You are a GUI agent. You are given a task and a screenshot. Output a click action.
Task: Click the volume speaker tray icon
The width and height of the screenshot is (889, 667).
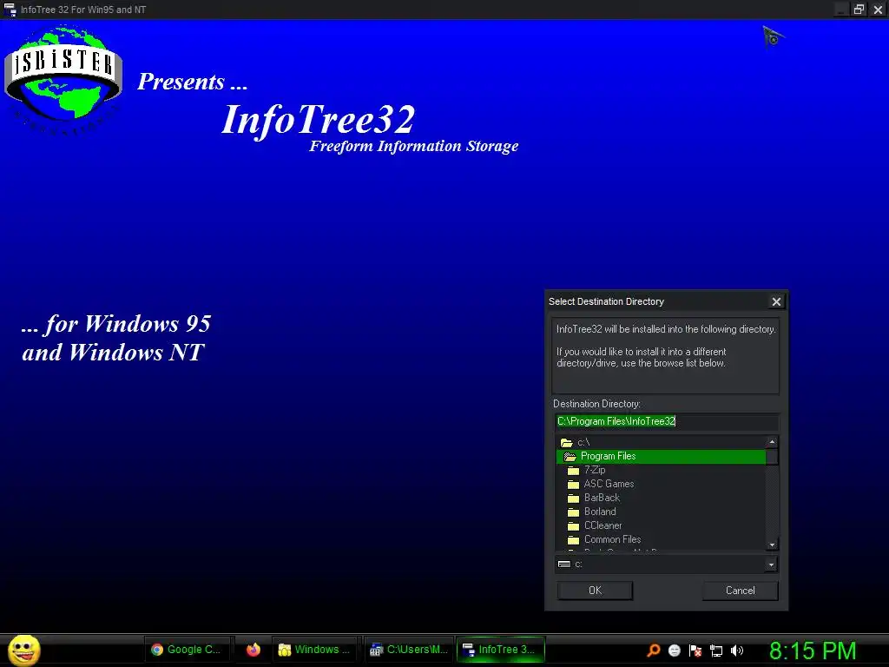coord(737,650)
